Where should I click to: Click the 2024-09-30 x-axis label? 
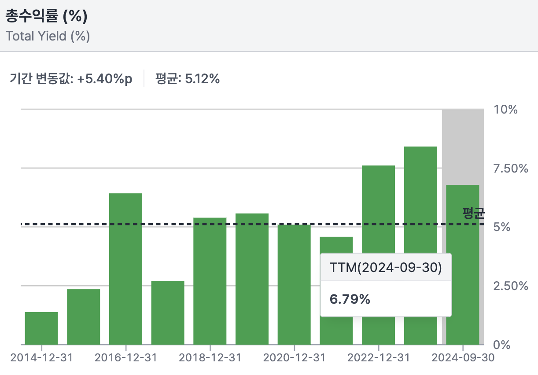[462, 357]
